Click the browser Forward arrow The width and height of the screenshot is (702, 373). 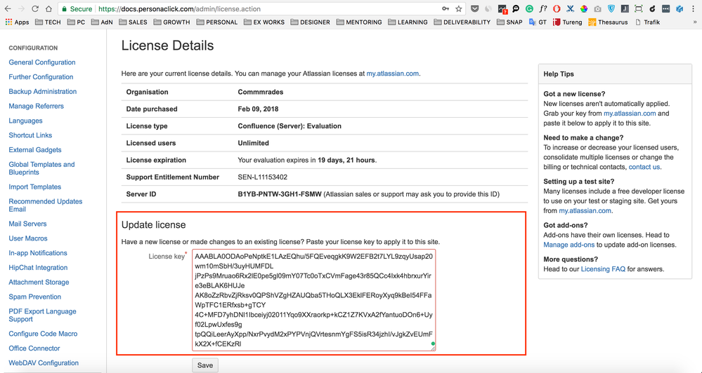point(22,8)
